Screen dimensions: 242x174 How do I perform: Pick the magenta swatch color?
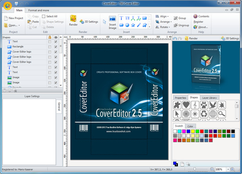[184, 131]
